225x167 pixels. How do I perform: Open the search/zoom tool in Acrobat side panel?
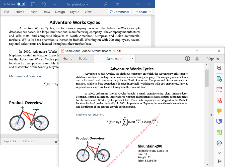coord(219,68)
